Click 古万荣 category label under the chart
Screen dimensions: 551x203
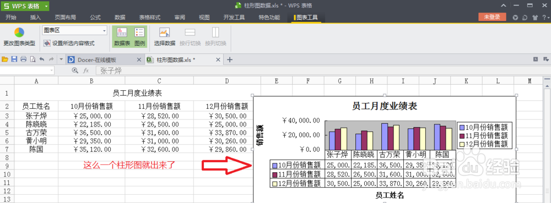point(390,155)
